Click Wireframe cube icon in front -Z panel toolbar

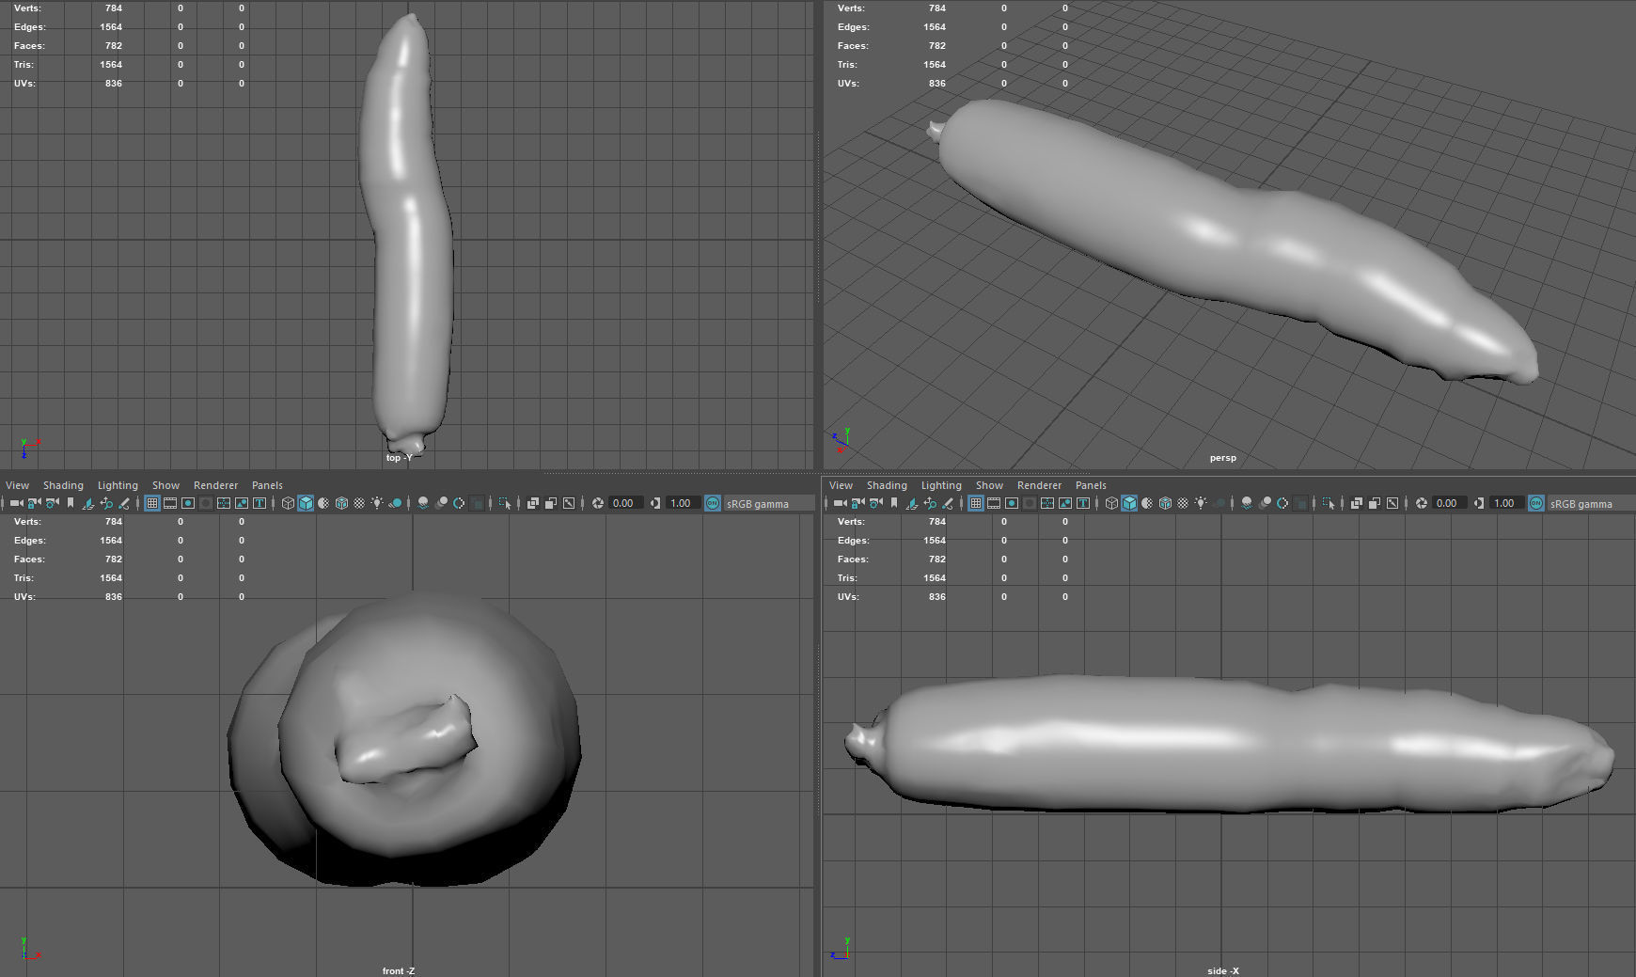288,503
